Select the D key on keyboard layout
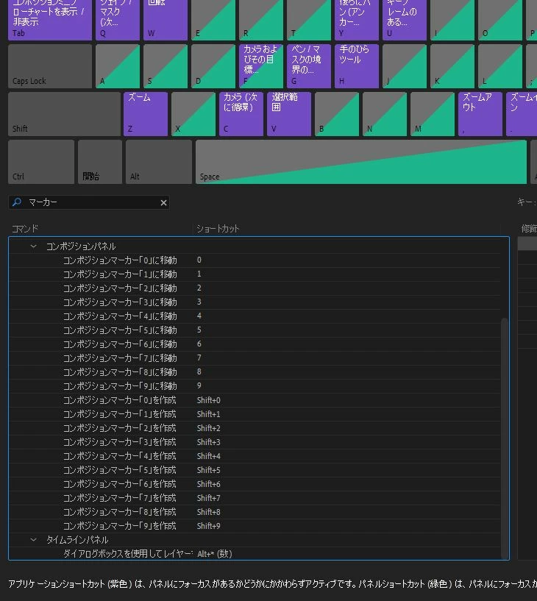 213,66
